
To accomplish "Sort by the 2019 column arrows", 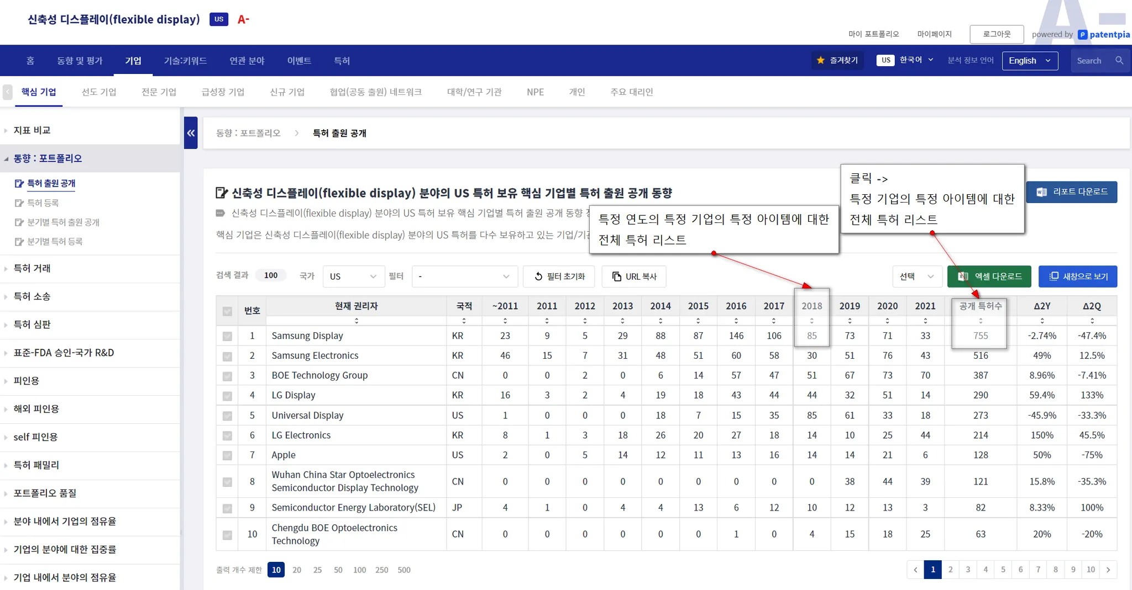I will (x=850, y=321).
